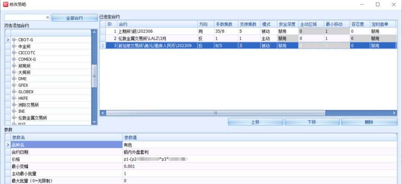Expand the 郑商所 tree node
This screenshot has width=402, height=184.
tap(14, 66)
